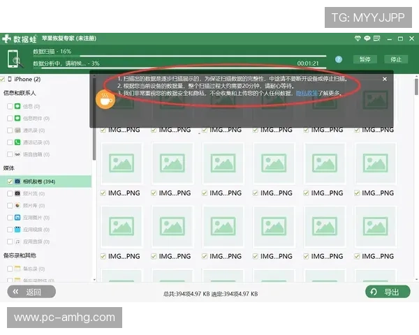Image resolution: width=419 pixels, height=335 pixels.
Task: Click the iPhone device icon in sidebar
Action: 10,79
